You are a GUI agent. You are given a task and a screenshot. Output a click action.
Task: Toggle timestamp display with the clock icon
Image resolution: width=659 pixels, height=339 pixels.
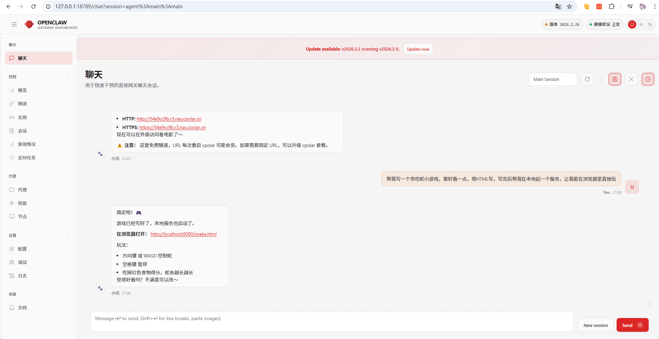(648, 79)
